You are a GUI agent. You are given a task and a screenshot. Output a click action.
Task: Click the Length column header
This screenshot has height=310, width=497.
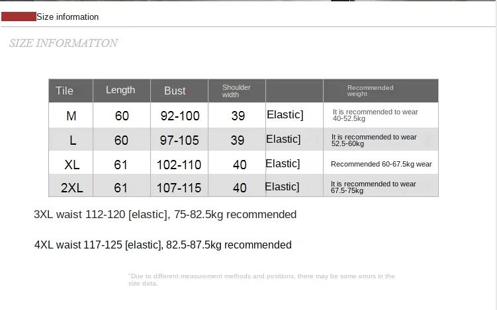pos(122,91)
